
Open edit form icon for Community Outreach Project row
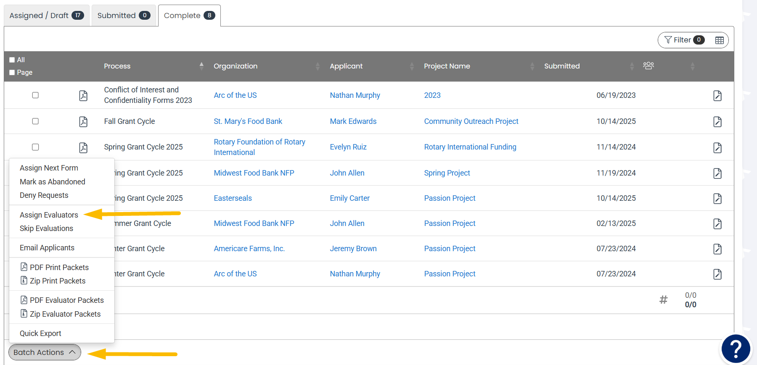pos(717,122)
